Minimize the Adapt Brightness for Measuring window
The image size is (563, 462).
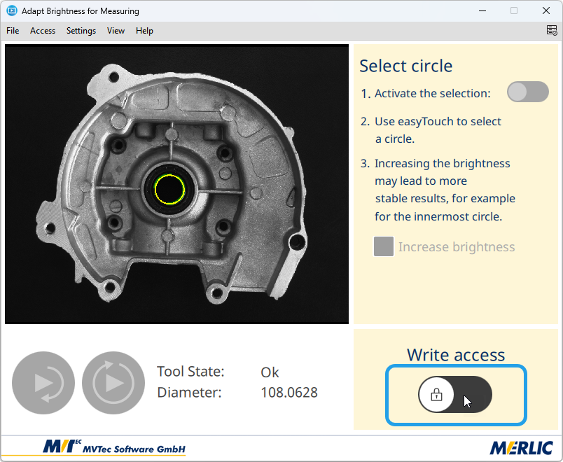click(x=482, y=11)
